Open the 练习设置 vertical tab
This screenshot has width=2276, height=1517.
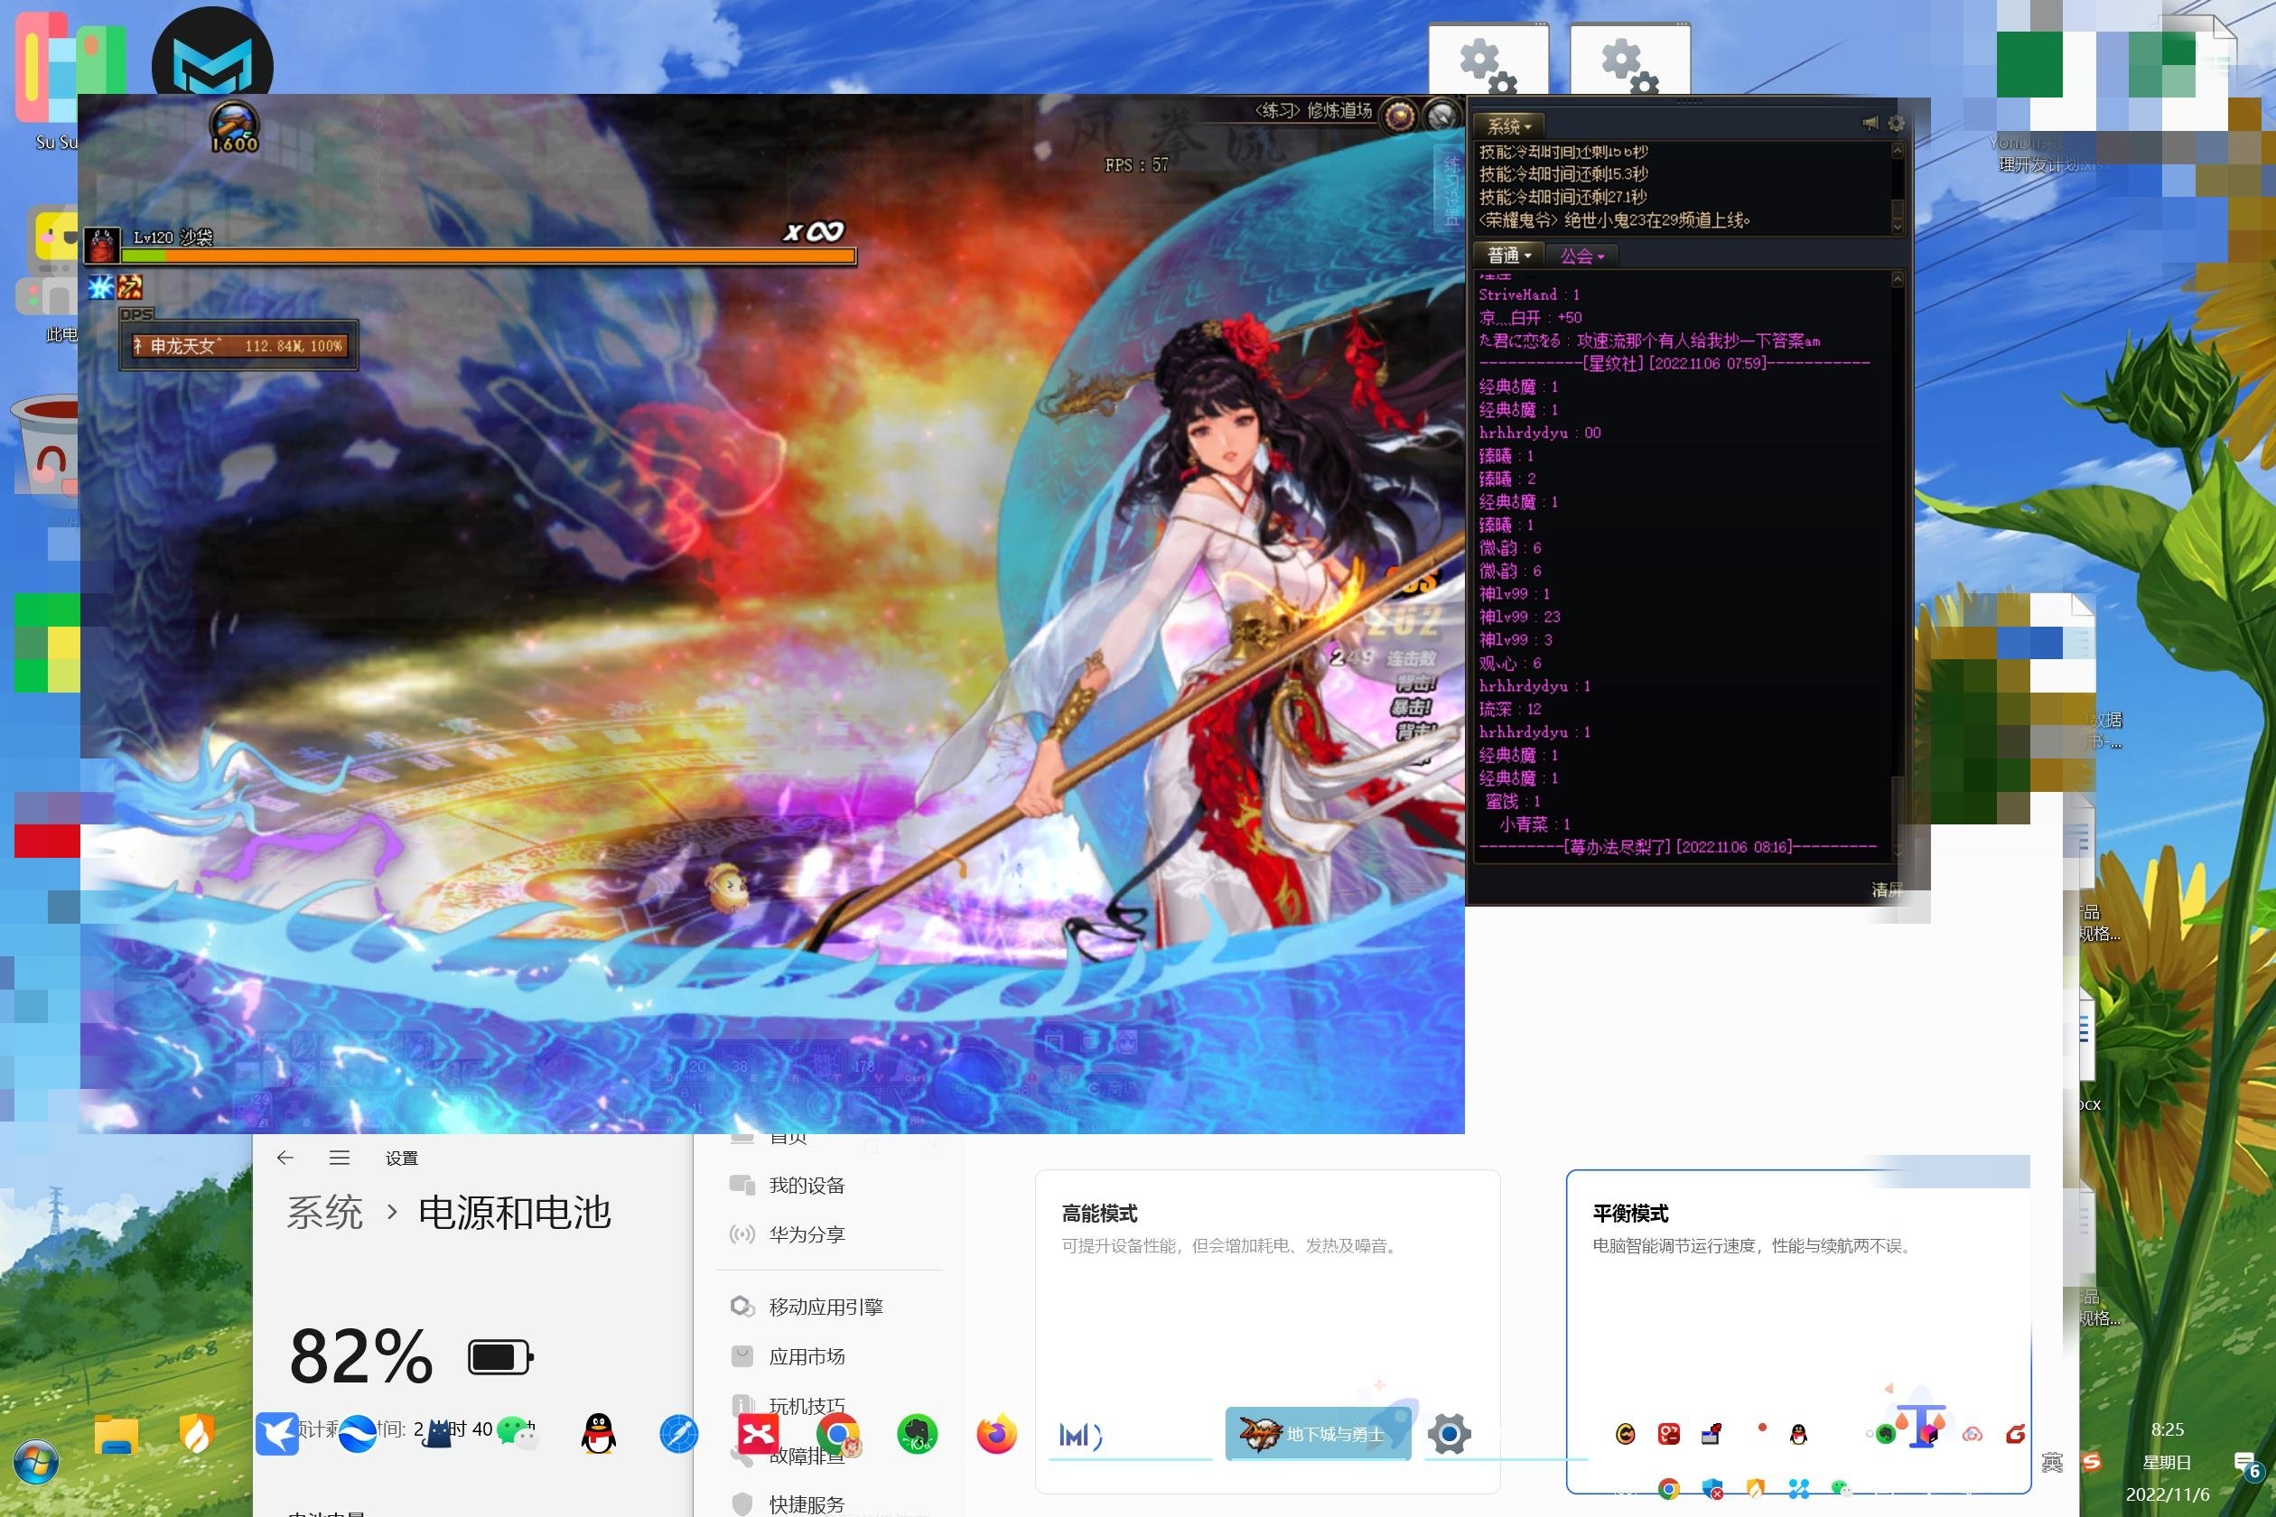tap(1450, 191)
